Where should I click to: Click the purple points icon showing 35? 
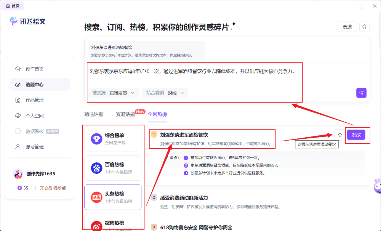(x=20, y=188)
